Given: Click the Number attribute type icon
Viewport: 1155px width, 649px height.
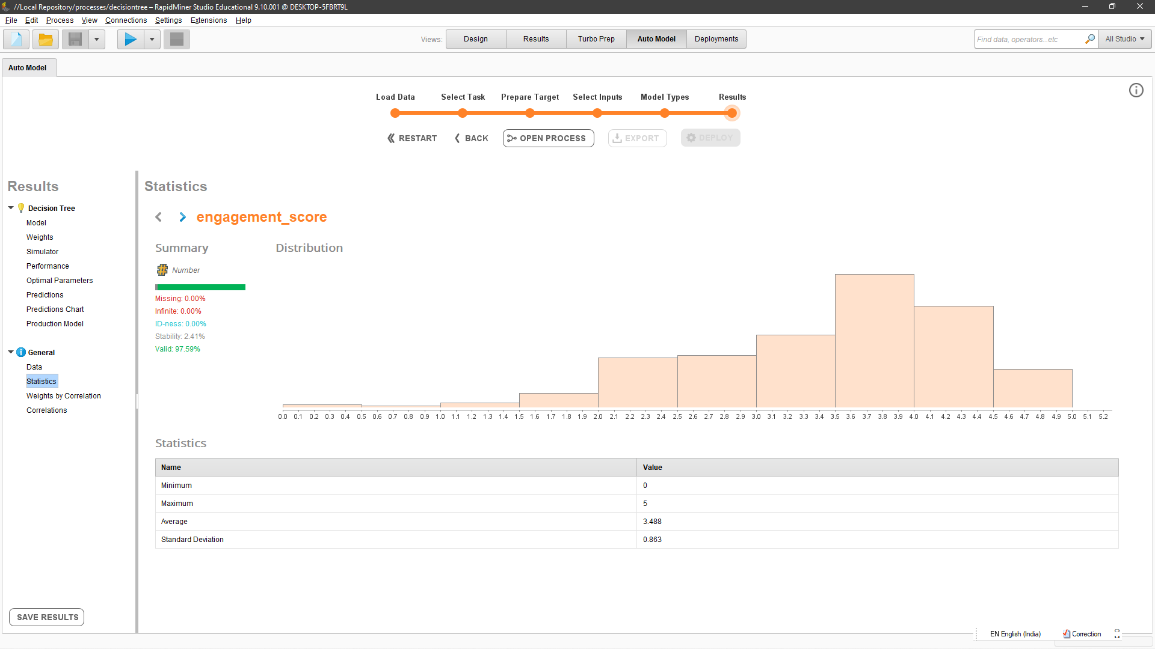Looking at the screenshot, I should [x=162, y=270].
